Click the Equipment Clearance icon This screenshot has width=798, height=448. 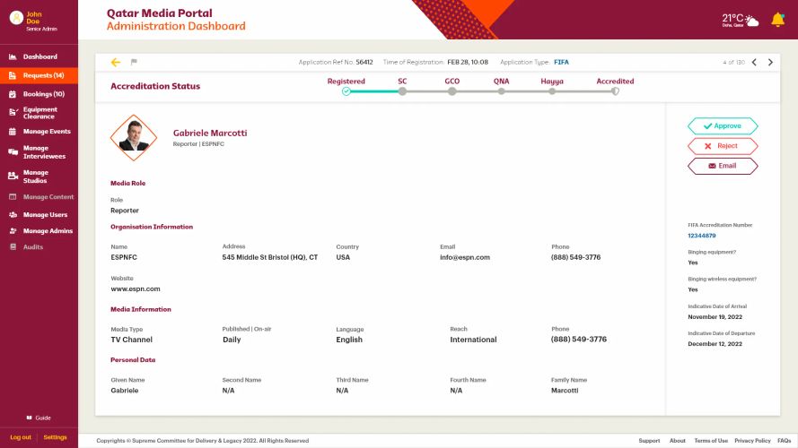pos(13,112)
